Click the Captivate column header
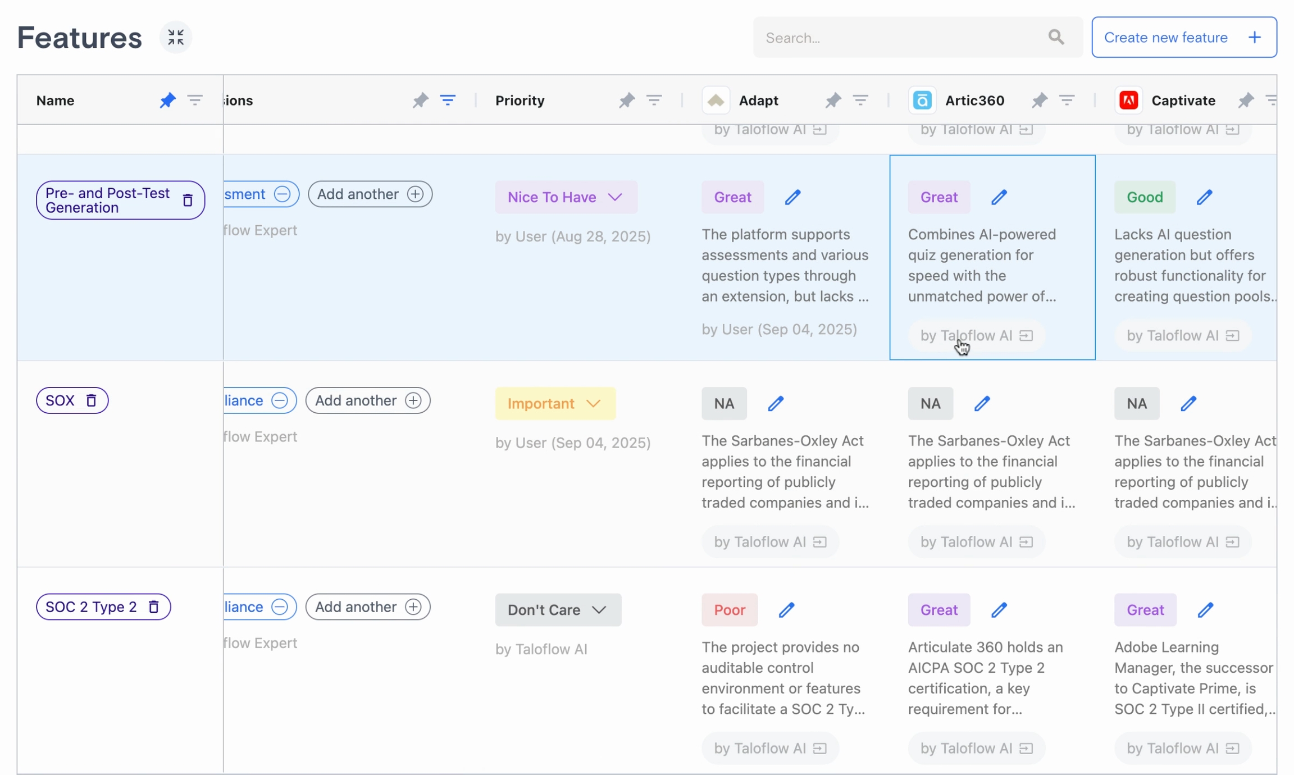1294x775 pixels. point(1183,101)
